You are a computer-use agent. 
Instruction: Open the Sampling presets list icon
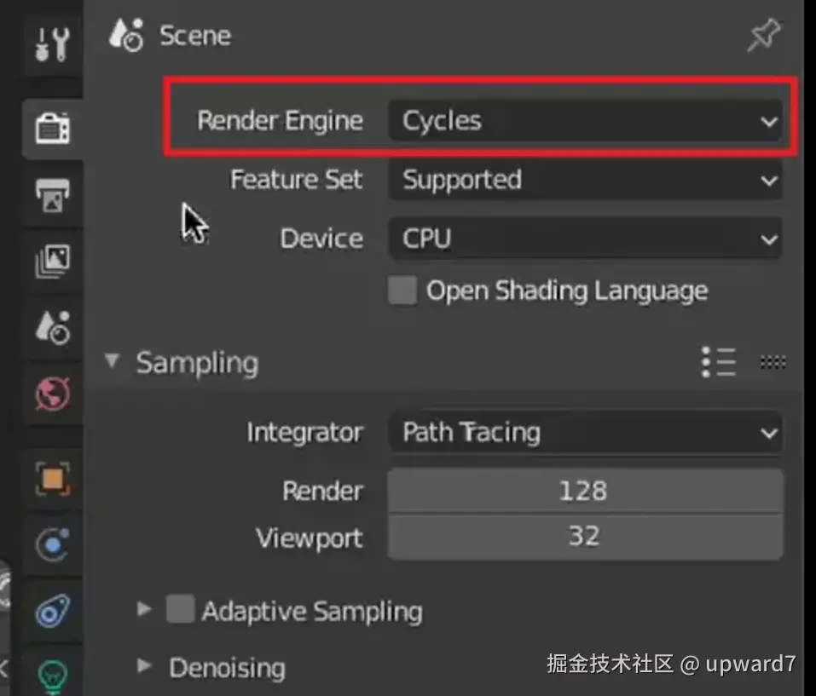(718, 362)
